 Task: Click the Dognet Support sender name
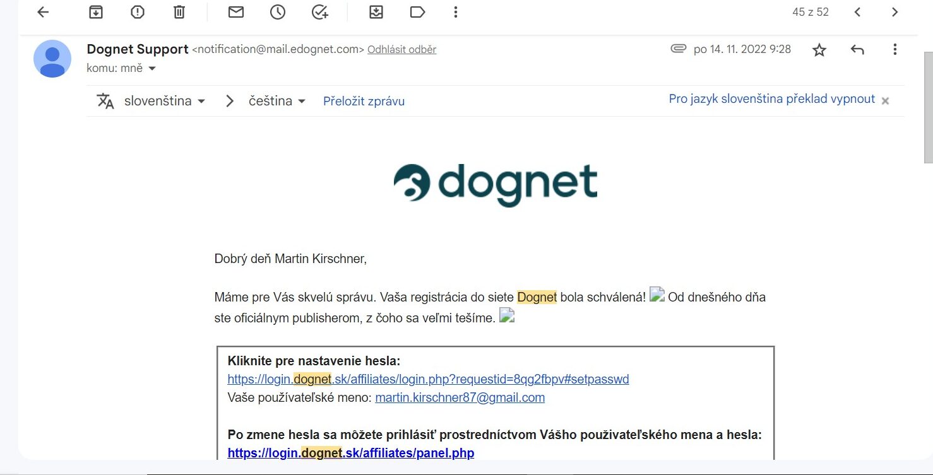(138, 49)
